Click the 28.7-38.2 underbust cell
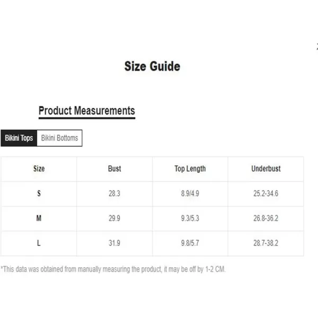 coord(266,243)
